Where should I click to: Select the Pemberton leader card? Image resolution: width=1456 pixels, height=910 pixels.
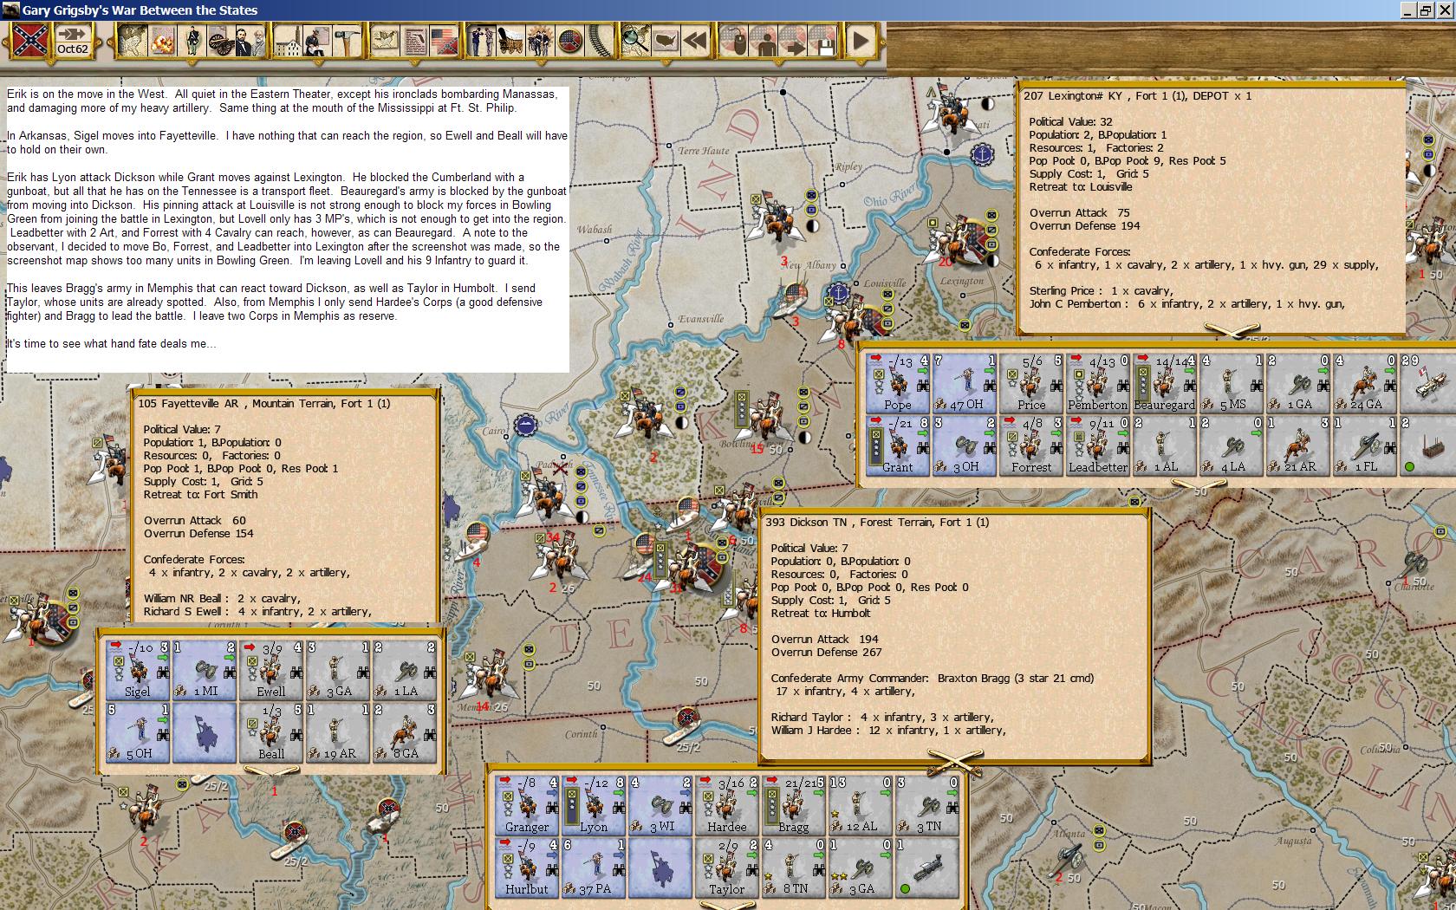[1098, 382]
